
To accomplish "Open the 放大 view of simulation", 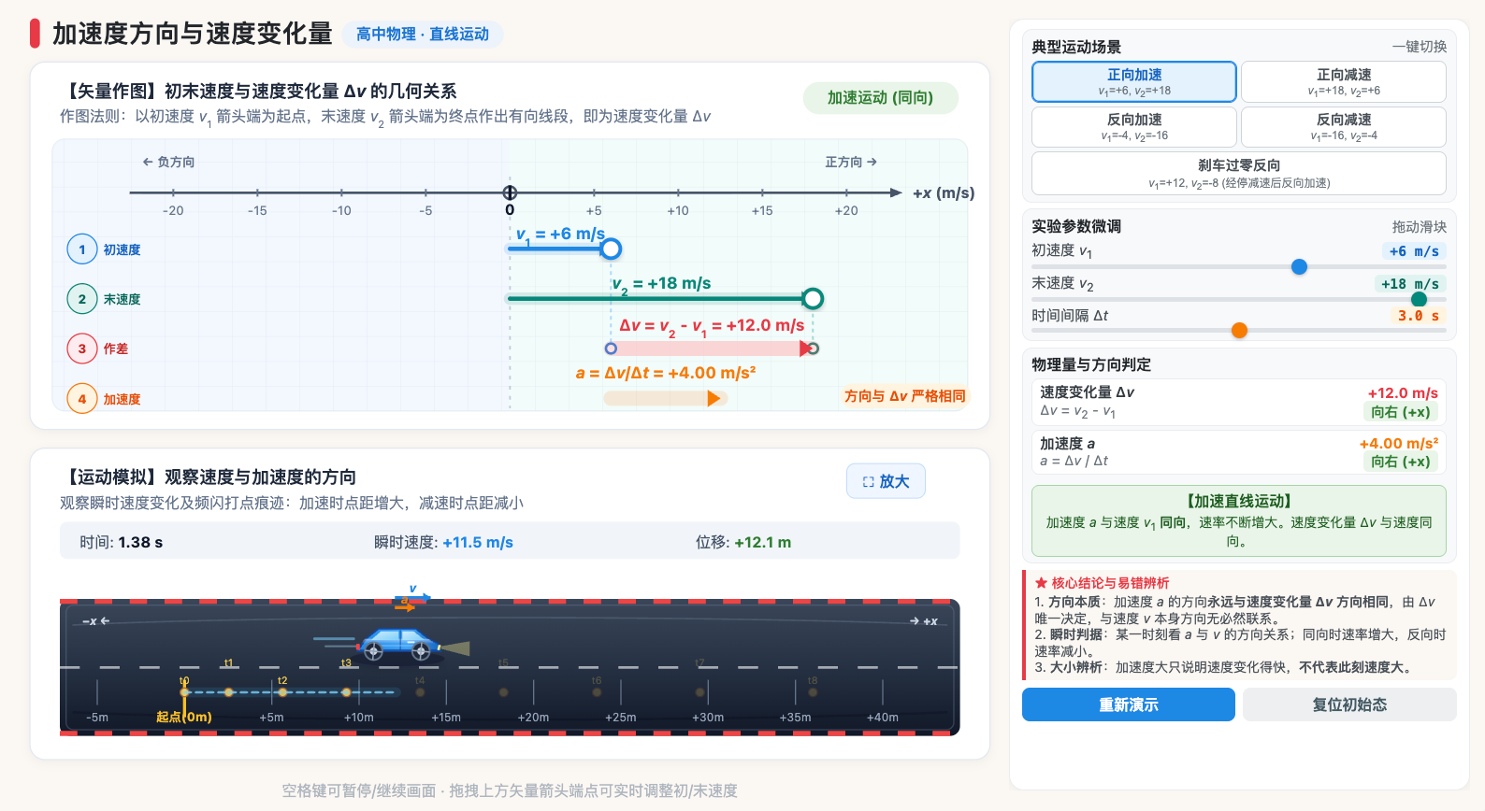I will click(x=886, y=481).
